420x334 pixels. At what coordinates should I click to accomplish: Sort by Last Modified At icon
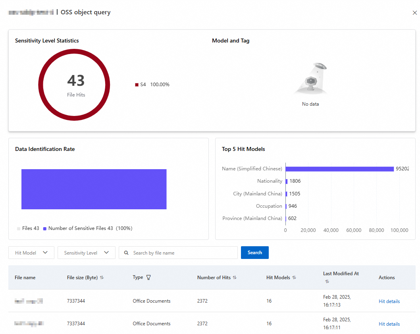[x=327, y=282]
